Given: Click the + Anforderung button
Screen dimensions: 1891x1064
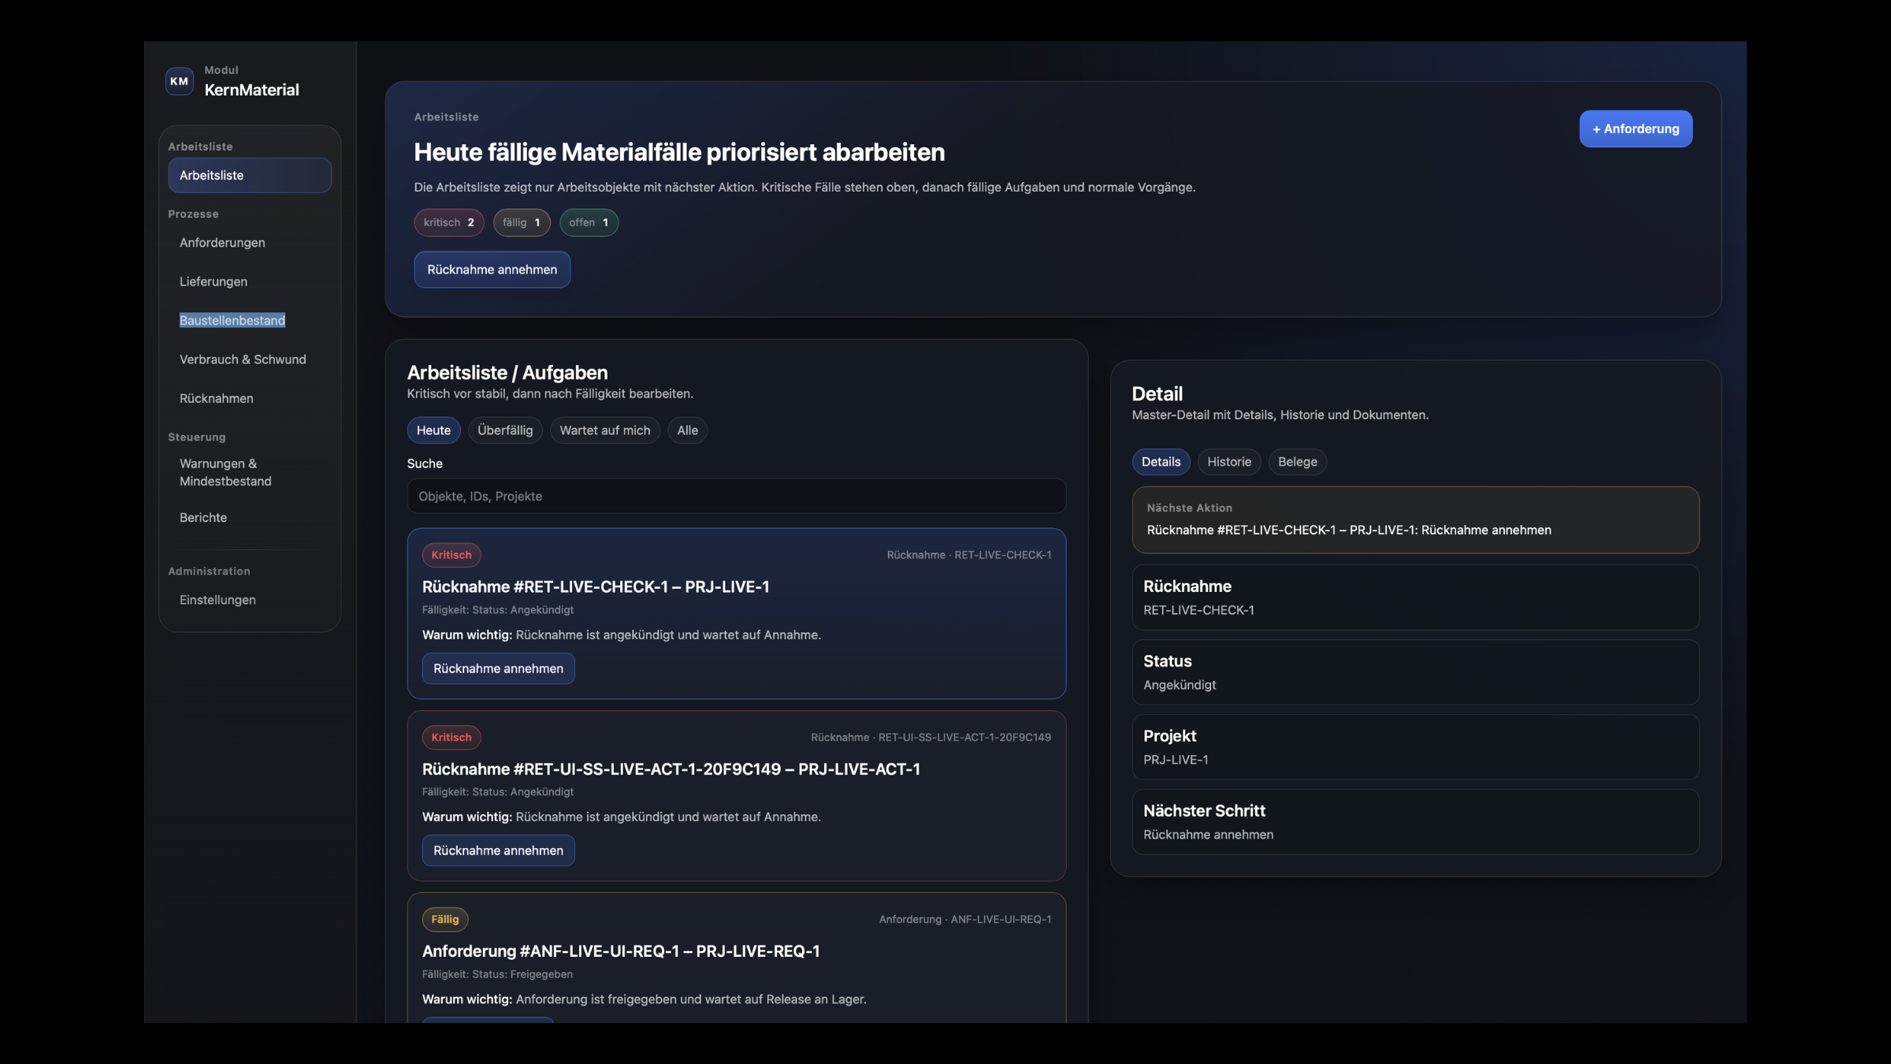Looking at the screenshot, I should (x=1636, y=128).
